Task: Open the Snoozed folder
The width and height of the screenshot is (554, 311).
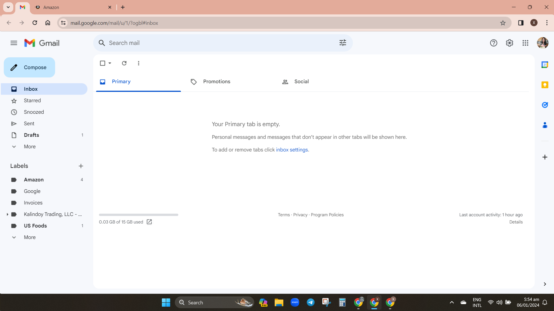Action: tap(44, 112)
